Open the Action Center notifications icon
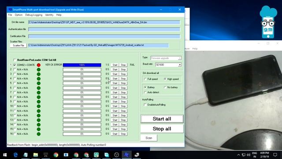Screen dimensions: 282x159 click(x=275, y=155)
